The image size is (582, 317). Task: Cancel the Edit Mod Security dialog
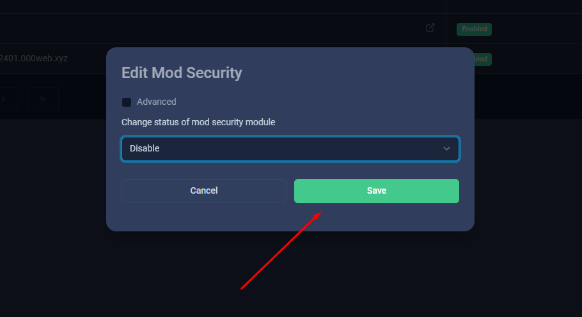(x=204, y=191)
